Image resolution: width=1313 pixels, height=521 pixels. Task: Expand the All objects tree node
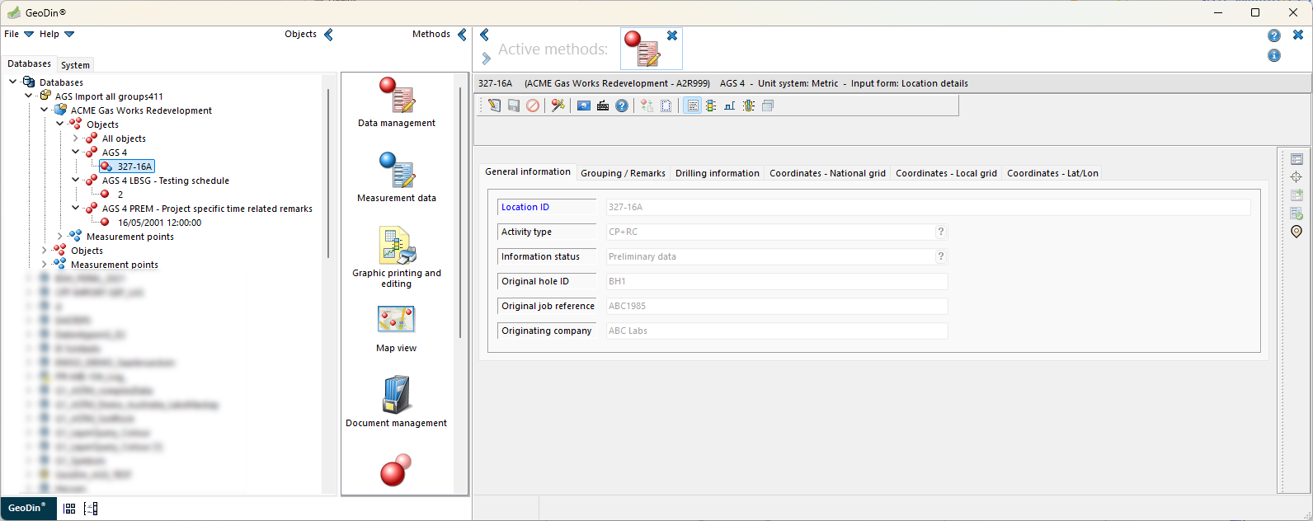[x=76, y=138]
